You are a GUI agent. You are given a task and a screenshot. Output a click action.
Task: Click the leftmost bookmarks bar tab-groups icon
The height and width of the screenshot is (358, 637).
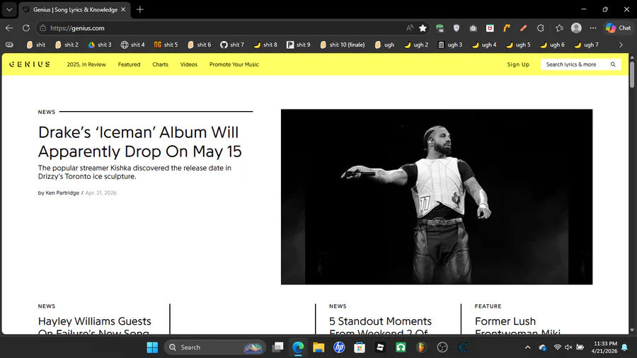[9, 45]
